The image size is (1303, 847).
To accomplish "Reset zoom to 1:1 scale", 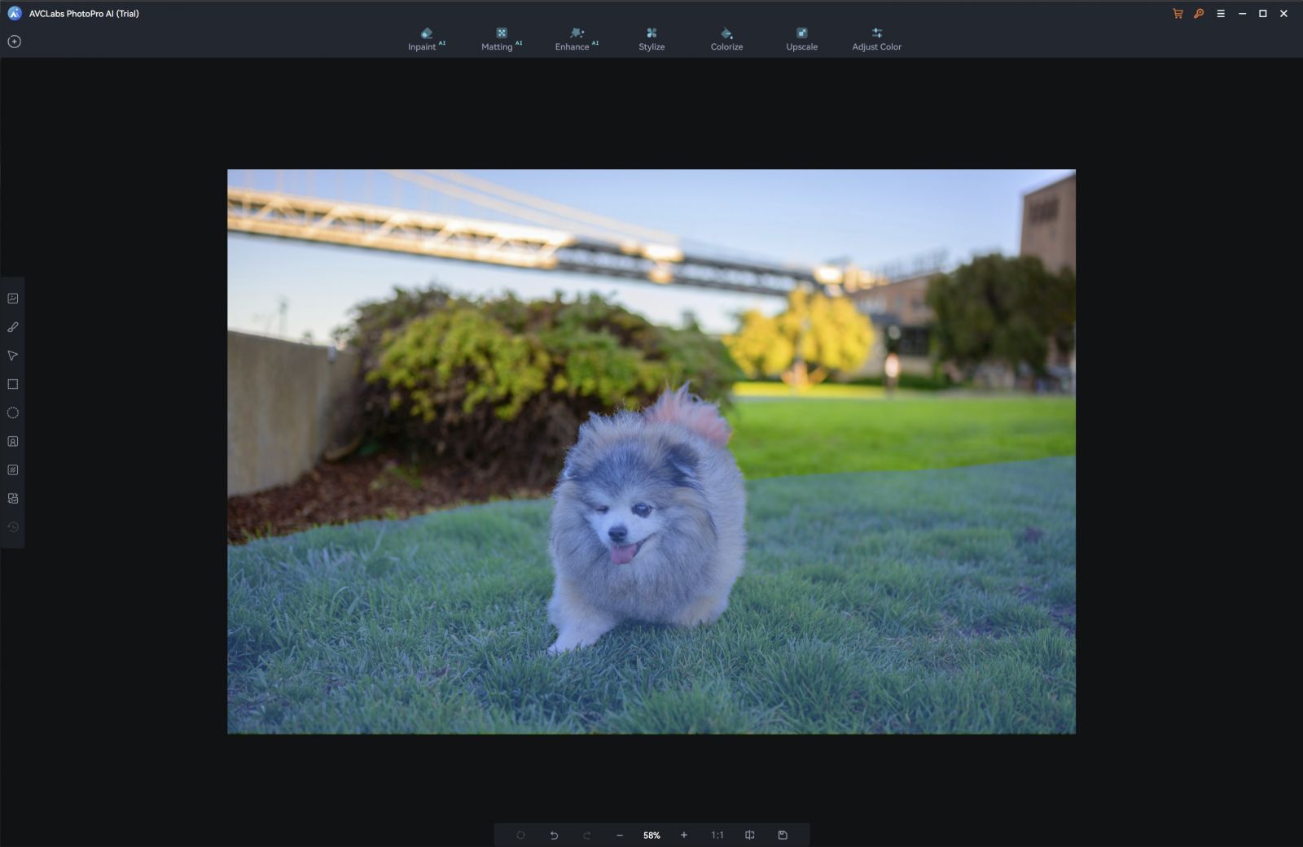I will point(717,835).
